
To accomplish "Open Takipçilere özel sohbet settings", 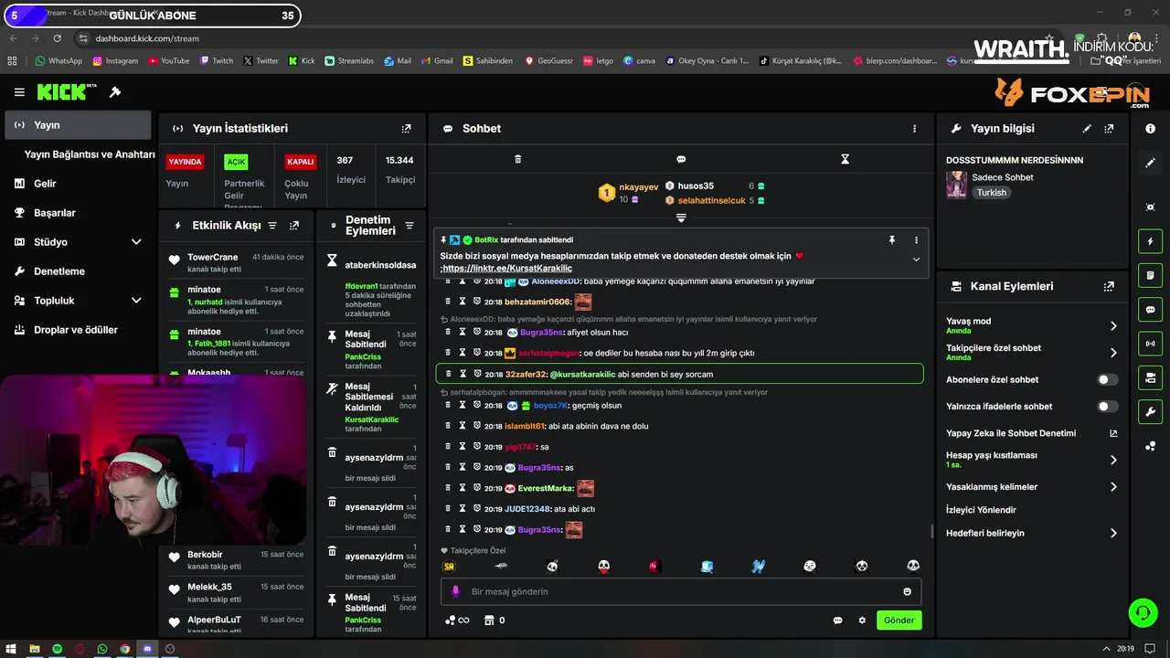I will (x=1031, y=352).
